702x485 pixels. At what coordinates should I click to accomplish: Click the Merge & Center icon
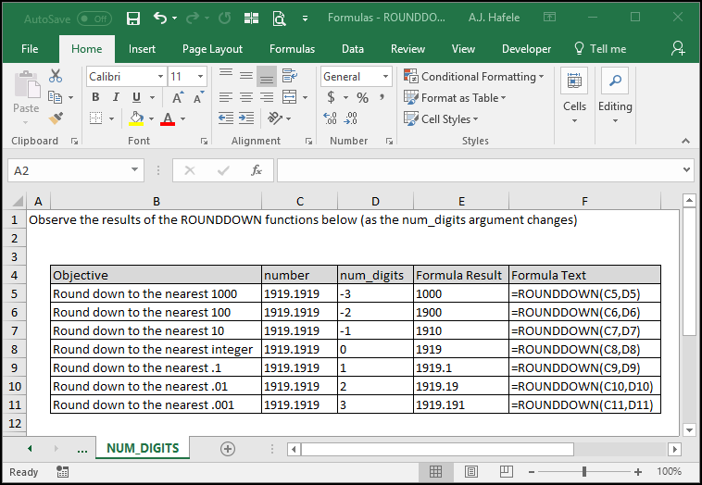click(290, 97)
